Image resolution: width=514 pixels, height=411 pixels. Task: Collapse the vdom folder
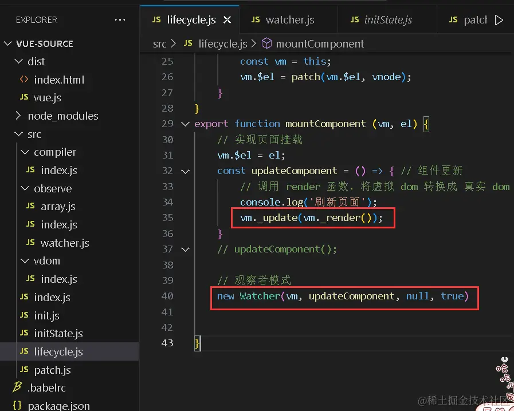(25, 260)
